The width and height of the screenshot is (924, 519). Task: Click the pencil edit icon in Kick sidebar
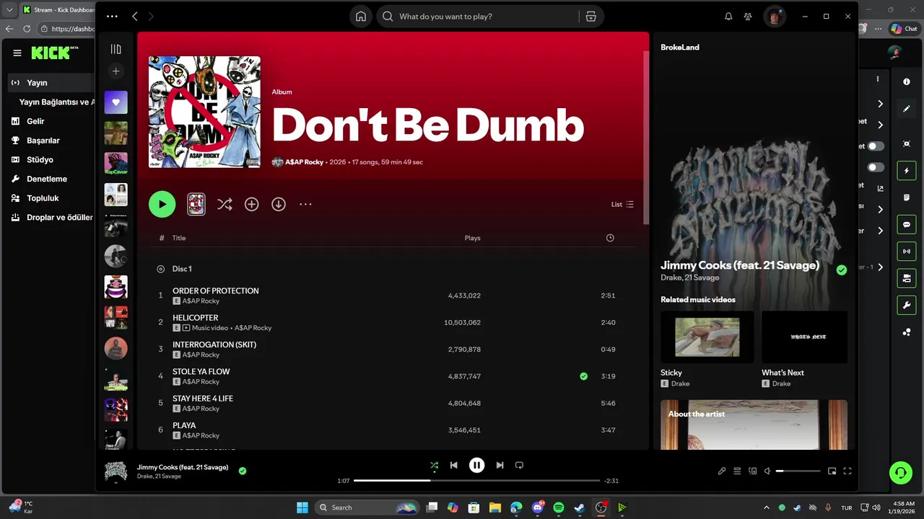point(907,109)
